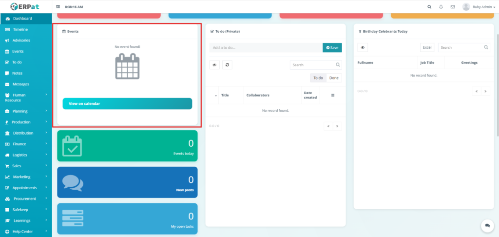Open Advisories from the sidebar
Viewport: 499px width, 237px height.
pos(21,40)
